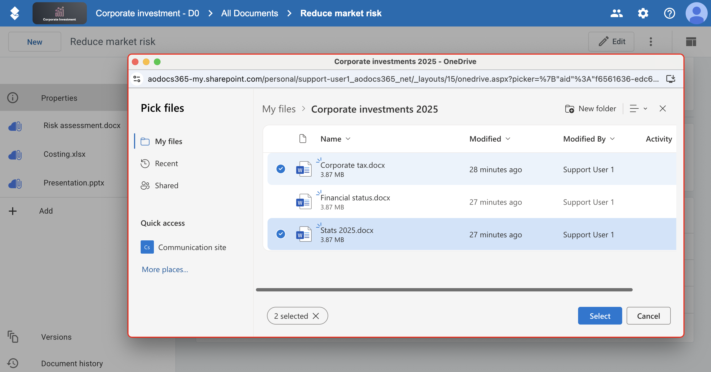Open the help question mark icon

point(669,13)
